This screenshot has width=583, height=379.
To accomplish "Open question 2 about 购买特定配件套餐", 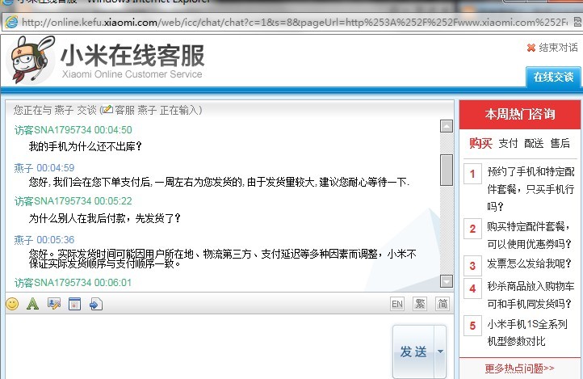I will coord(530,235).
